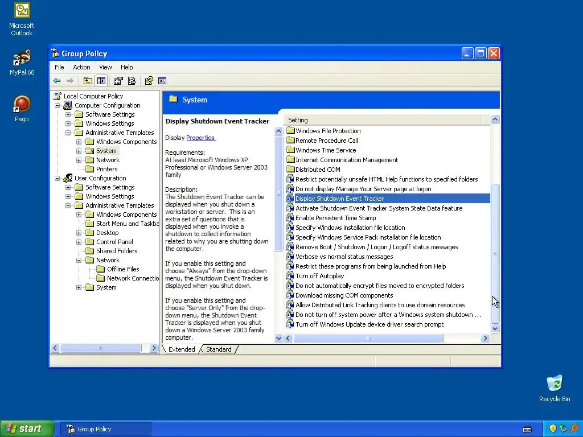Click the Group Policy title bar icon

[55, 53]
